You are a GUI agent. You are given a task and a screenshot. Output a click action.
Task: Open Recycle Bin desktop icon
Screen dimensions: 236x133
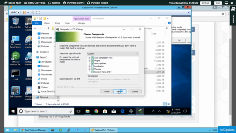[x=15, y=23]
